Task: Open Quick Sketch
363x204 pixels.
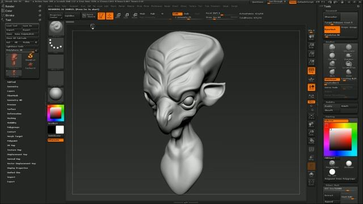Action: [x=89, y=15]
